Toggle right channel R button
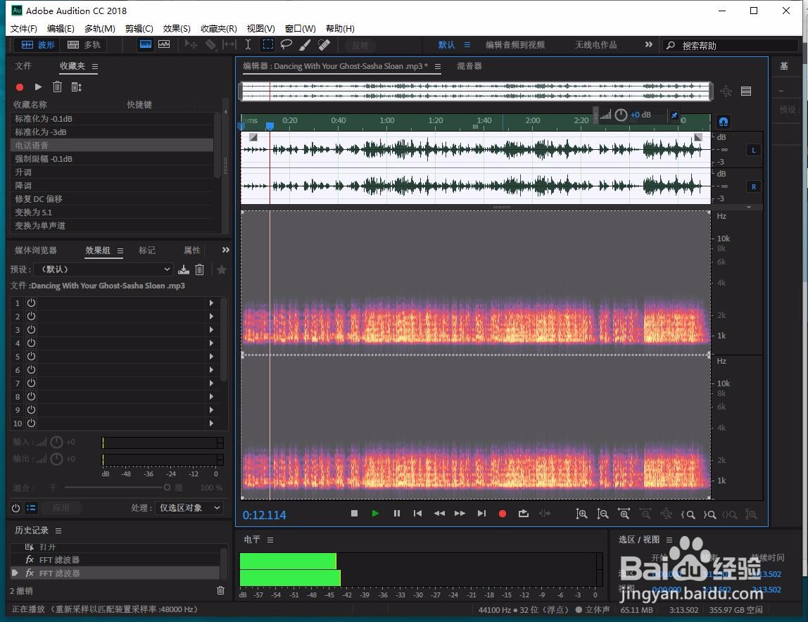The width and height of the screenshot is (808, 622). coord(753,186)
